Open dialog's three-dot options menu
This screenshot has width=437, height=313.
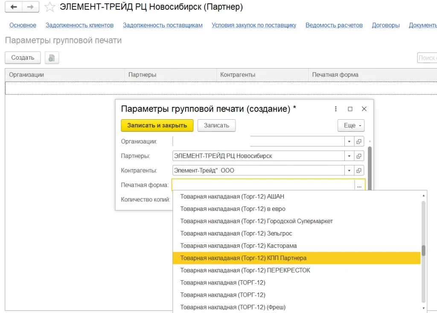(335, 109)
